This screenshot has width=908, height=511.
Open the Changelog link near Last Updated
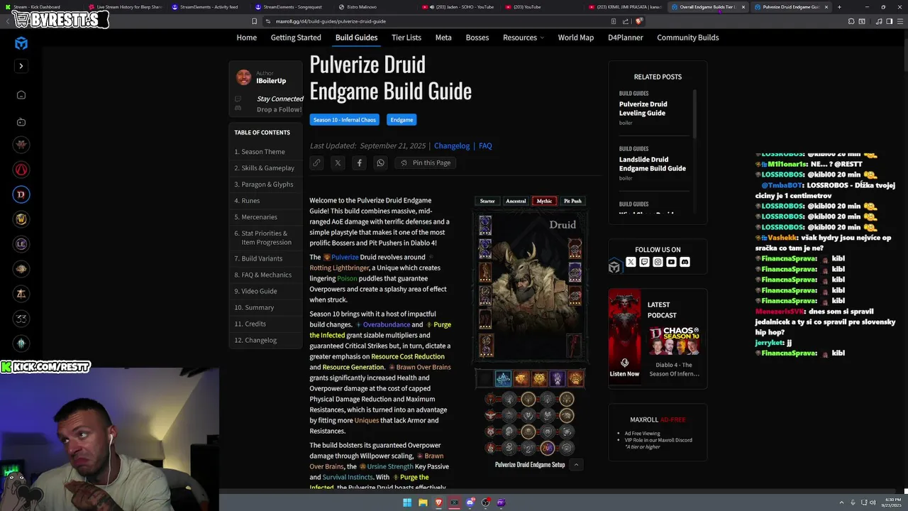[x=452, y=145]
